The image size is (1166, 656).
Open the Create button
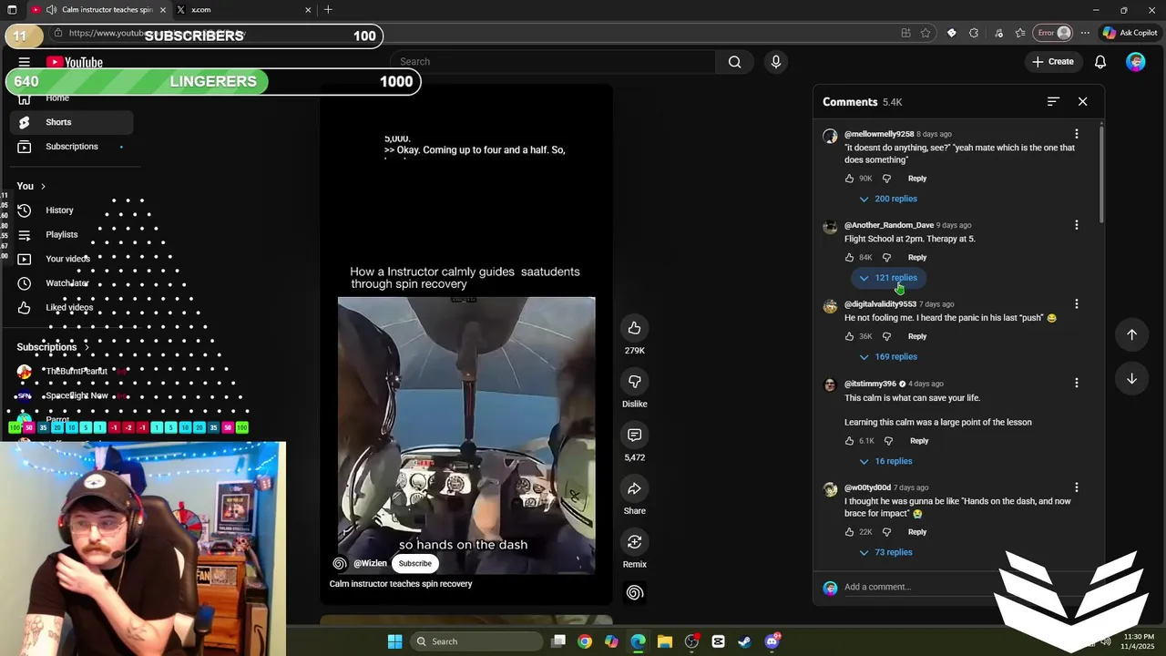1053,62
